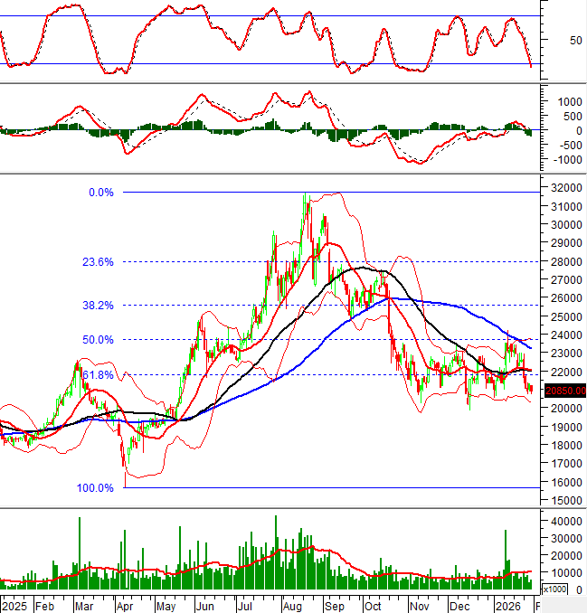Select the 100.0% Fibonacci level label
The height and width of the screenshot is (613, 587).
pos(95,488)
